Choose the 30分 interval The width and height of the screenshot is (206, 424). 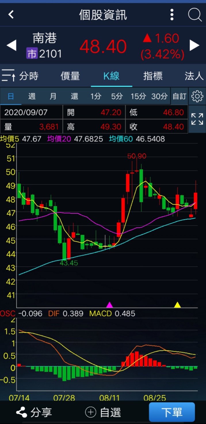pyautogui.click(x=159, y=96)
